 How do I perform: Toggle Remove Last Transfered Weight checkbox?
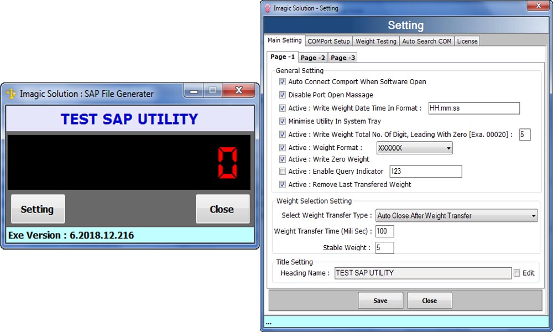283,184
